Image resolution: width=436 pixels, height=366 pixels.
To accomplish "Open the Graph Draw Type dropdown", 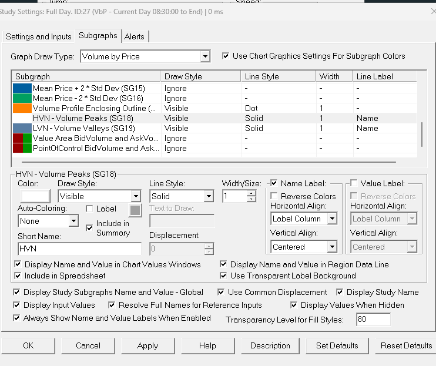I will pos(145,56).
